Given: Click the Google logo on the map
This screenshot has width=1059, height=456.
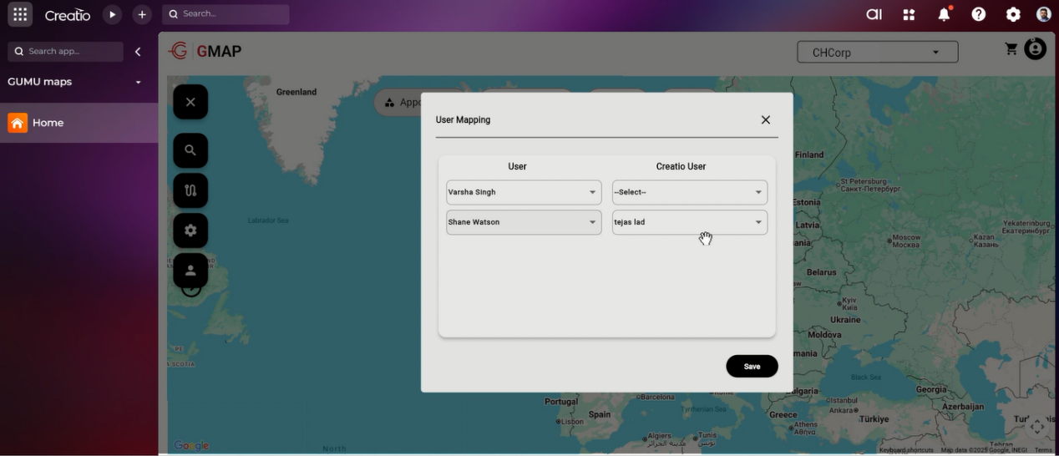Looking at the screenshot, I should (191, 446).
